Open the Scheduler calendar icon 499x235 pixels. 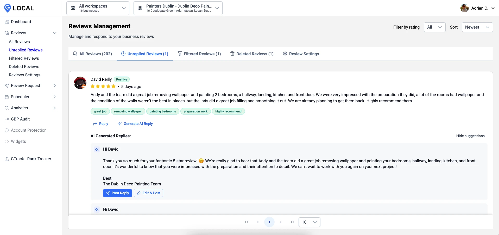7,97
